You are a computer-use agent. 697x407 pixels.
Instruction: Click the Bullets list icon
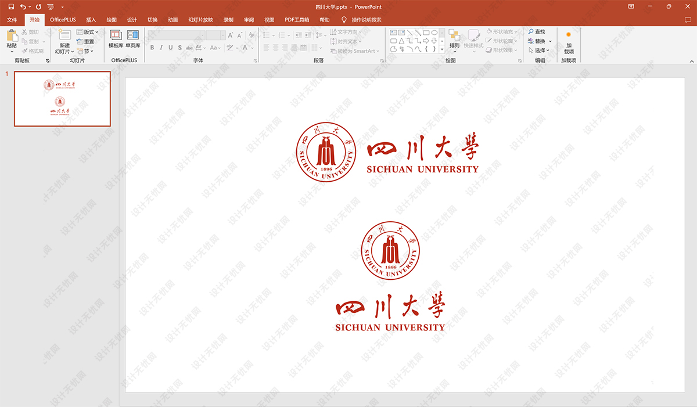point(267,35)
